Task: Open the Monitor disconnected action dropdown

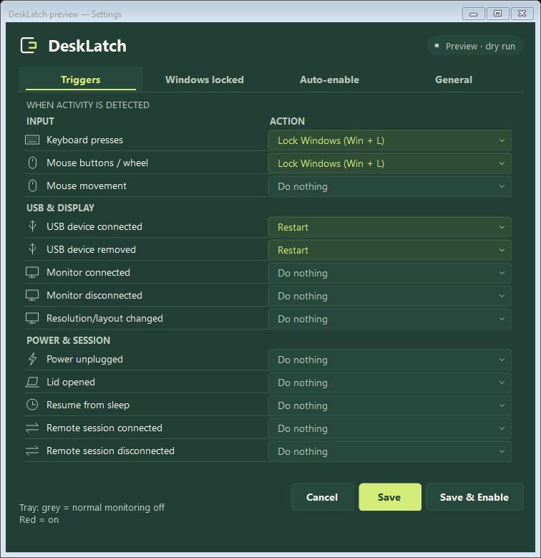Action: [389, 296]
